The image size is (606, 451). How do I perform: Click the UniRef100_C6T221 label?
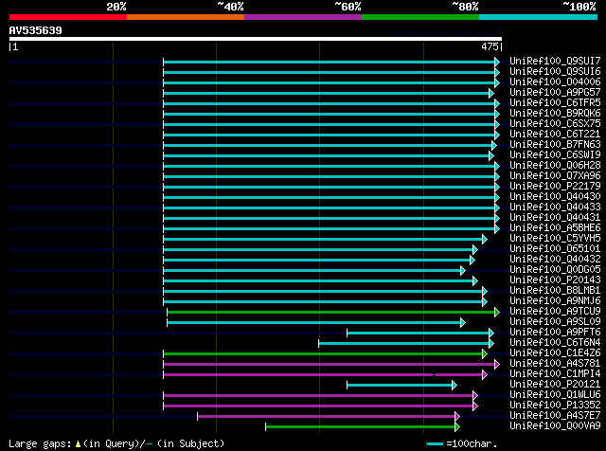click(555, 135)
